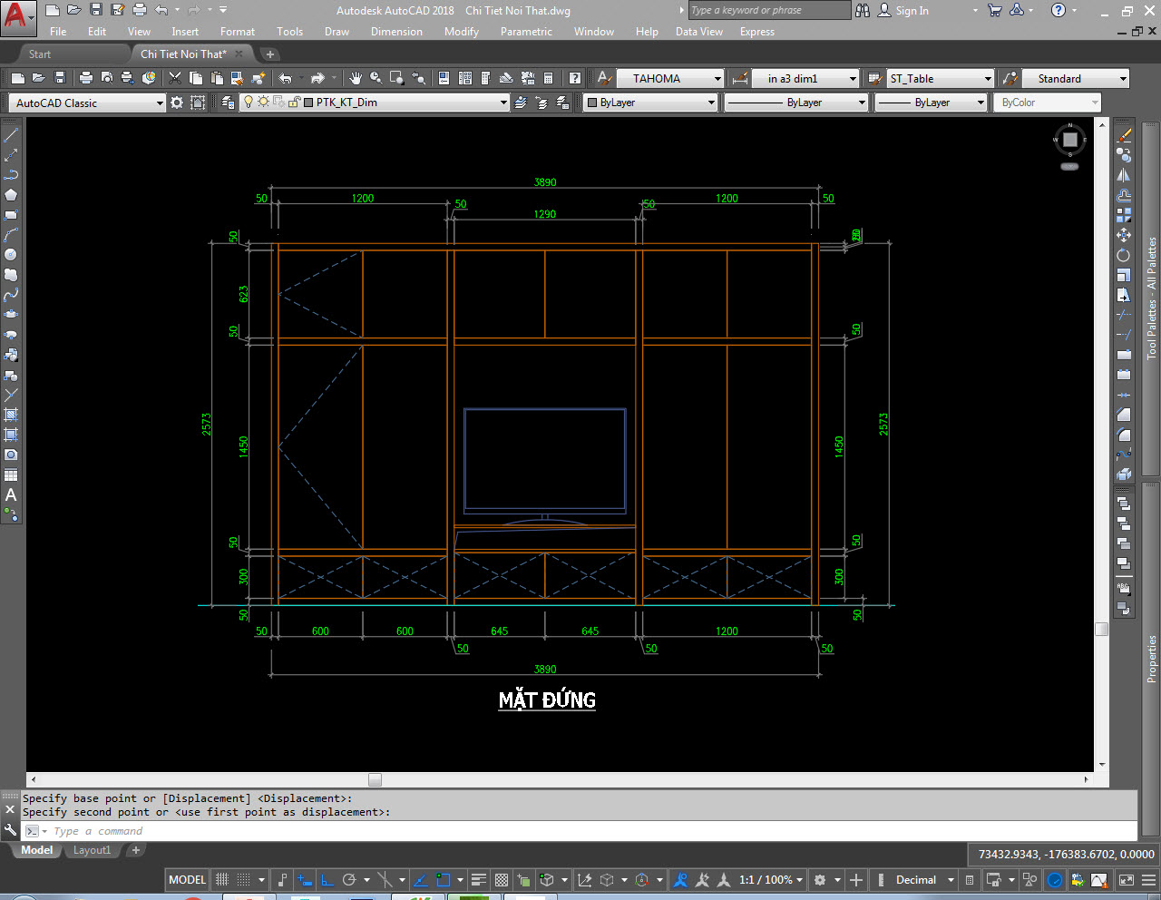The image size is (1161, 900).
Task: Select the Move tool in Modify toolbar
Action: pyautogui.click(x=1124, y=235)
